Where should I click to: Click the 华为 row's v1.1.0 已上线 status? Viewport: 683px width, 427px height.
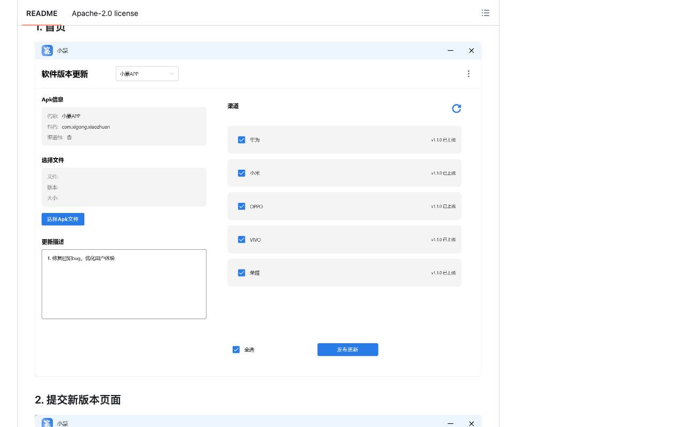coord(443,140)
